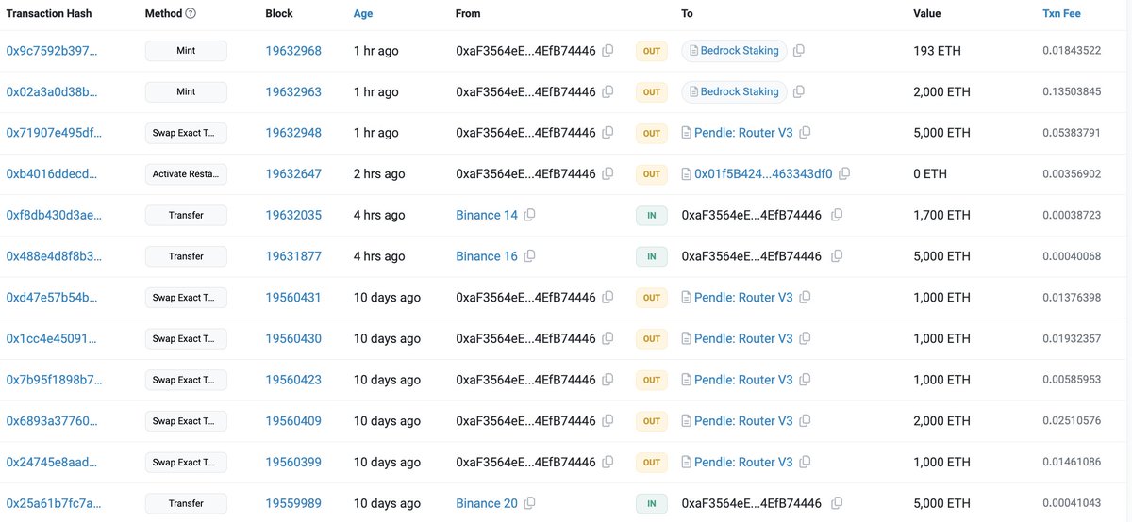Copy the From address in block 19560430's row
This screenshot has height=522, width=1132.
(x=608, y=338)
